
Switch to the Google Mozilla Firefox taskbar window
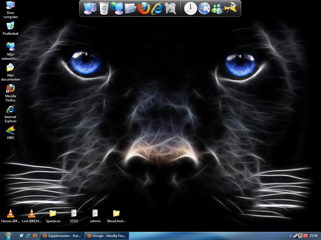[x=106, y=236]
